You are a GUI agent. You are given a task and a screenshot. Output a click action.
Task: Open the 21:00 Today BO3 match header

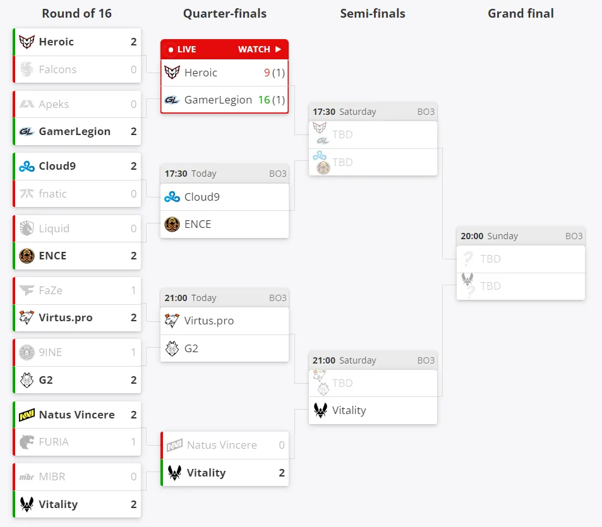pyautogui.click(x=225, y=298)
